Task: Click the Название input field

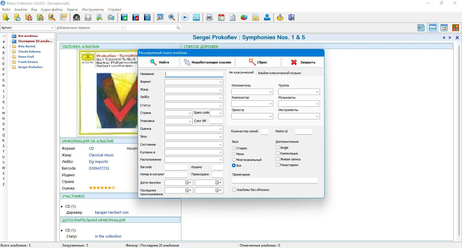Action: click(194, 74)
